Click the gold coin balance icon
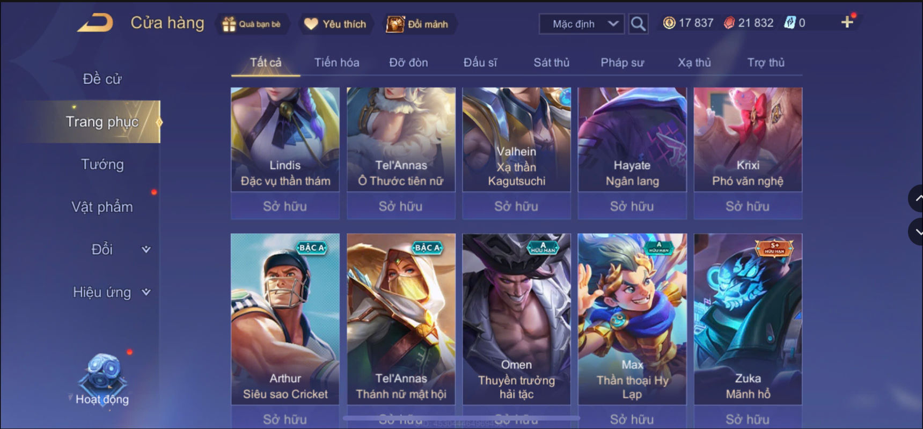Screen dimensions: 923x429 (x=669, y=23)
